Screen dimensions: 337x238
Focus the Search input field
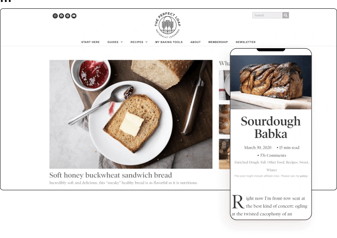pyautogui.click(x=267, y=15)
